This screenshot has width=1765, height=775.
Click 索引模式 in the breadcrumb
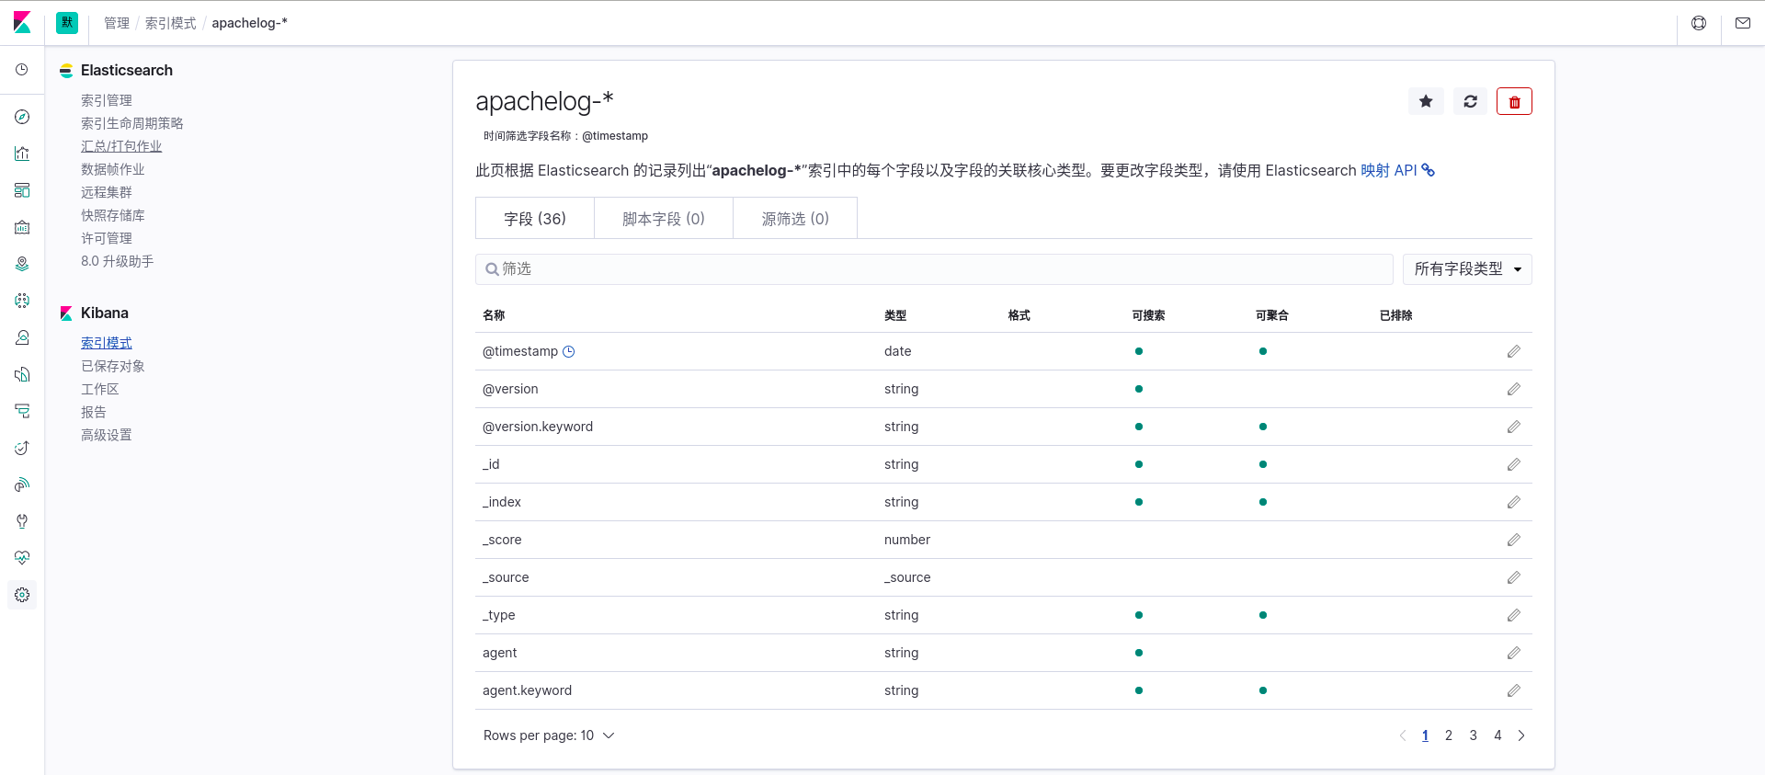pos(171,23)
